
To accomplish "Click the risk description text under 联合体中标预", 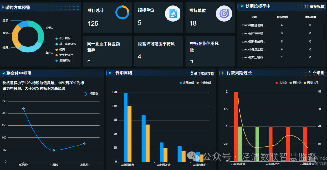I will click(43, 86).
